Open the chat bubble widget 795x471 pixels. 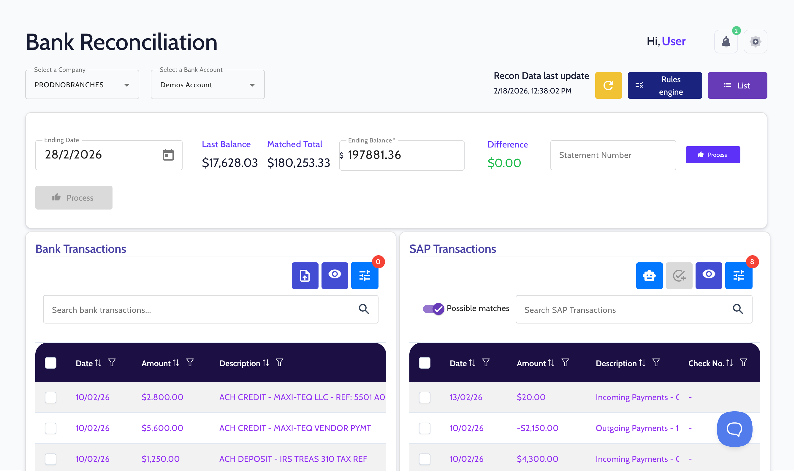click(735, 429)
